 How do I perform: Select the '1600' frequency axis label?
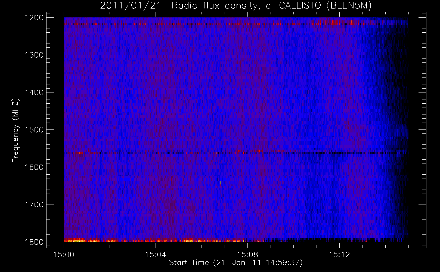pyautogui.click(x=34, y=167)
